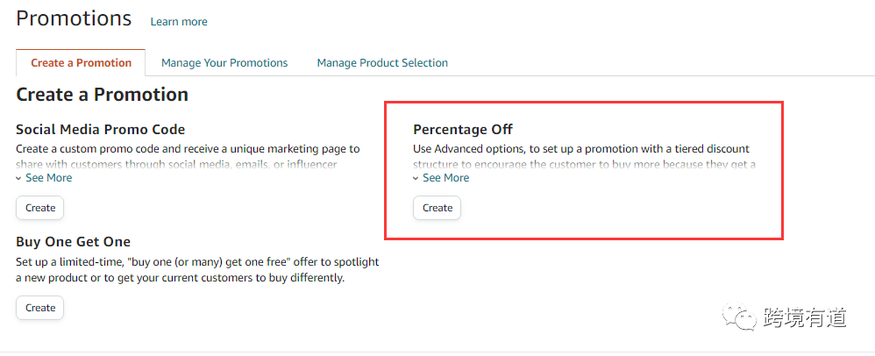Create a Social Media Promo Code promotion

click(x=40, y=208)
